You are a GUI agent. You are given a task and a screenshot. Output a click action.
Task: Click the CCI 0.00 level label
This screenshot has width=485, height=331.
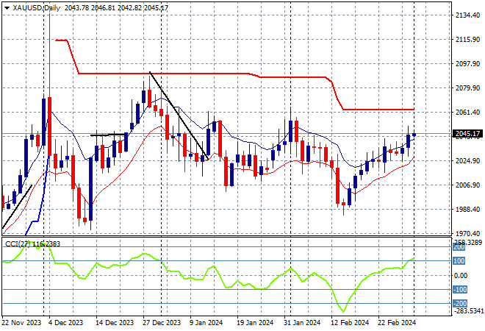461,276
